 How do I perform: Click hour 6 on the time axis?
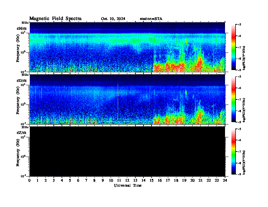(78, 181)
